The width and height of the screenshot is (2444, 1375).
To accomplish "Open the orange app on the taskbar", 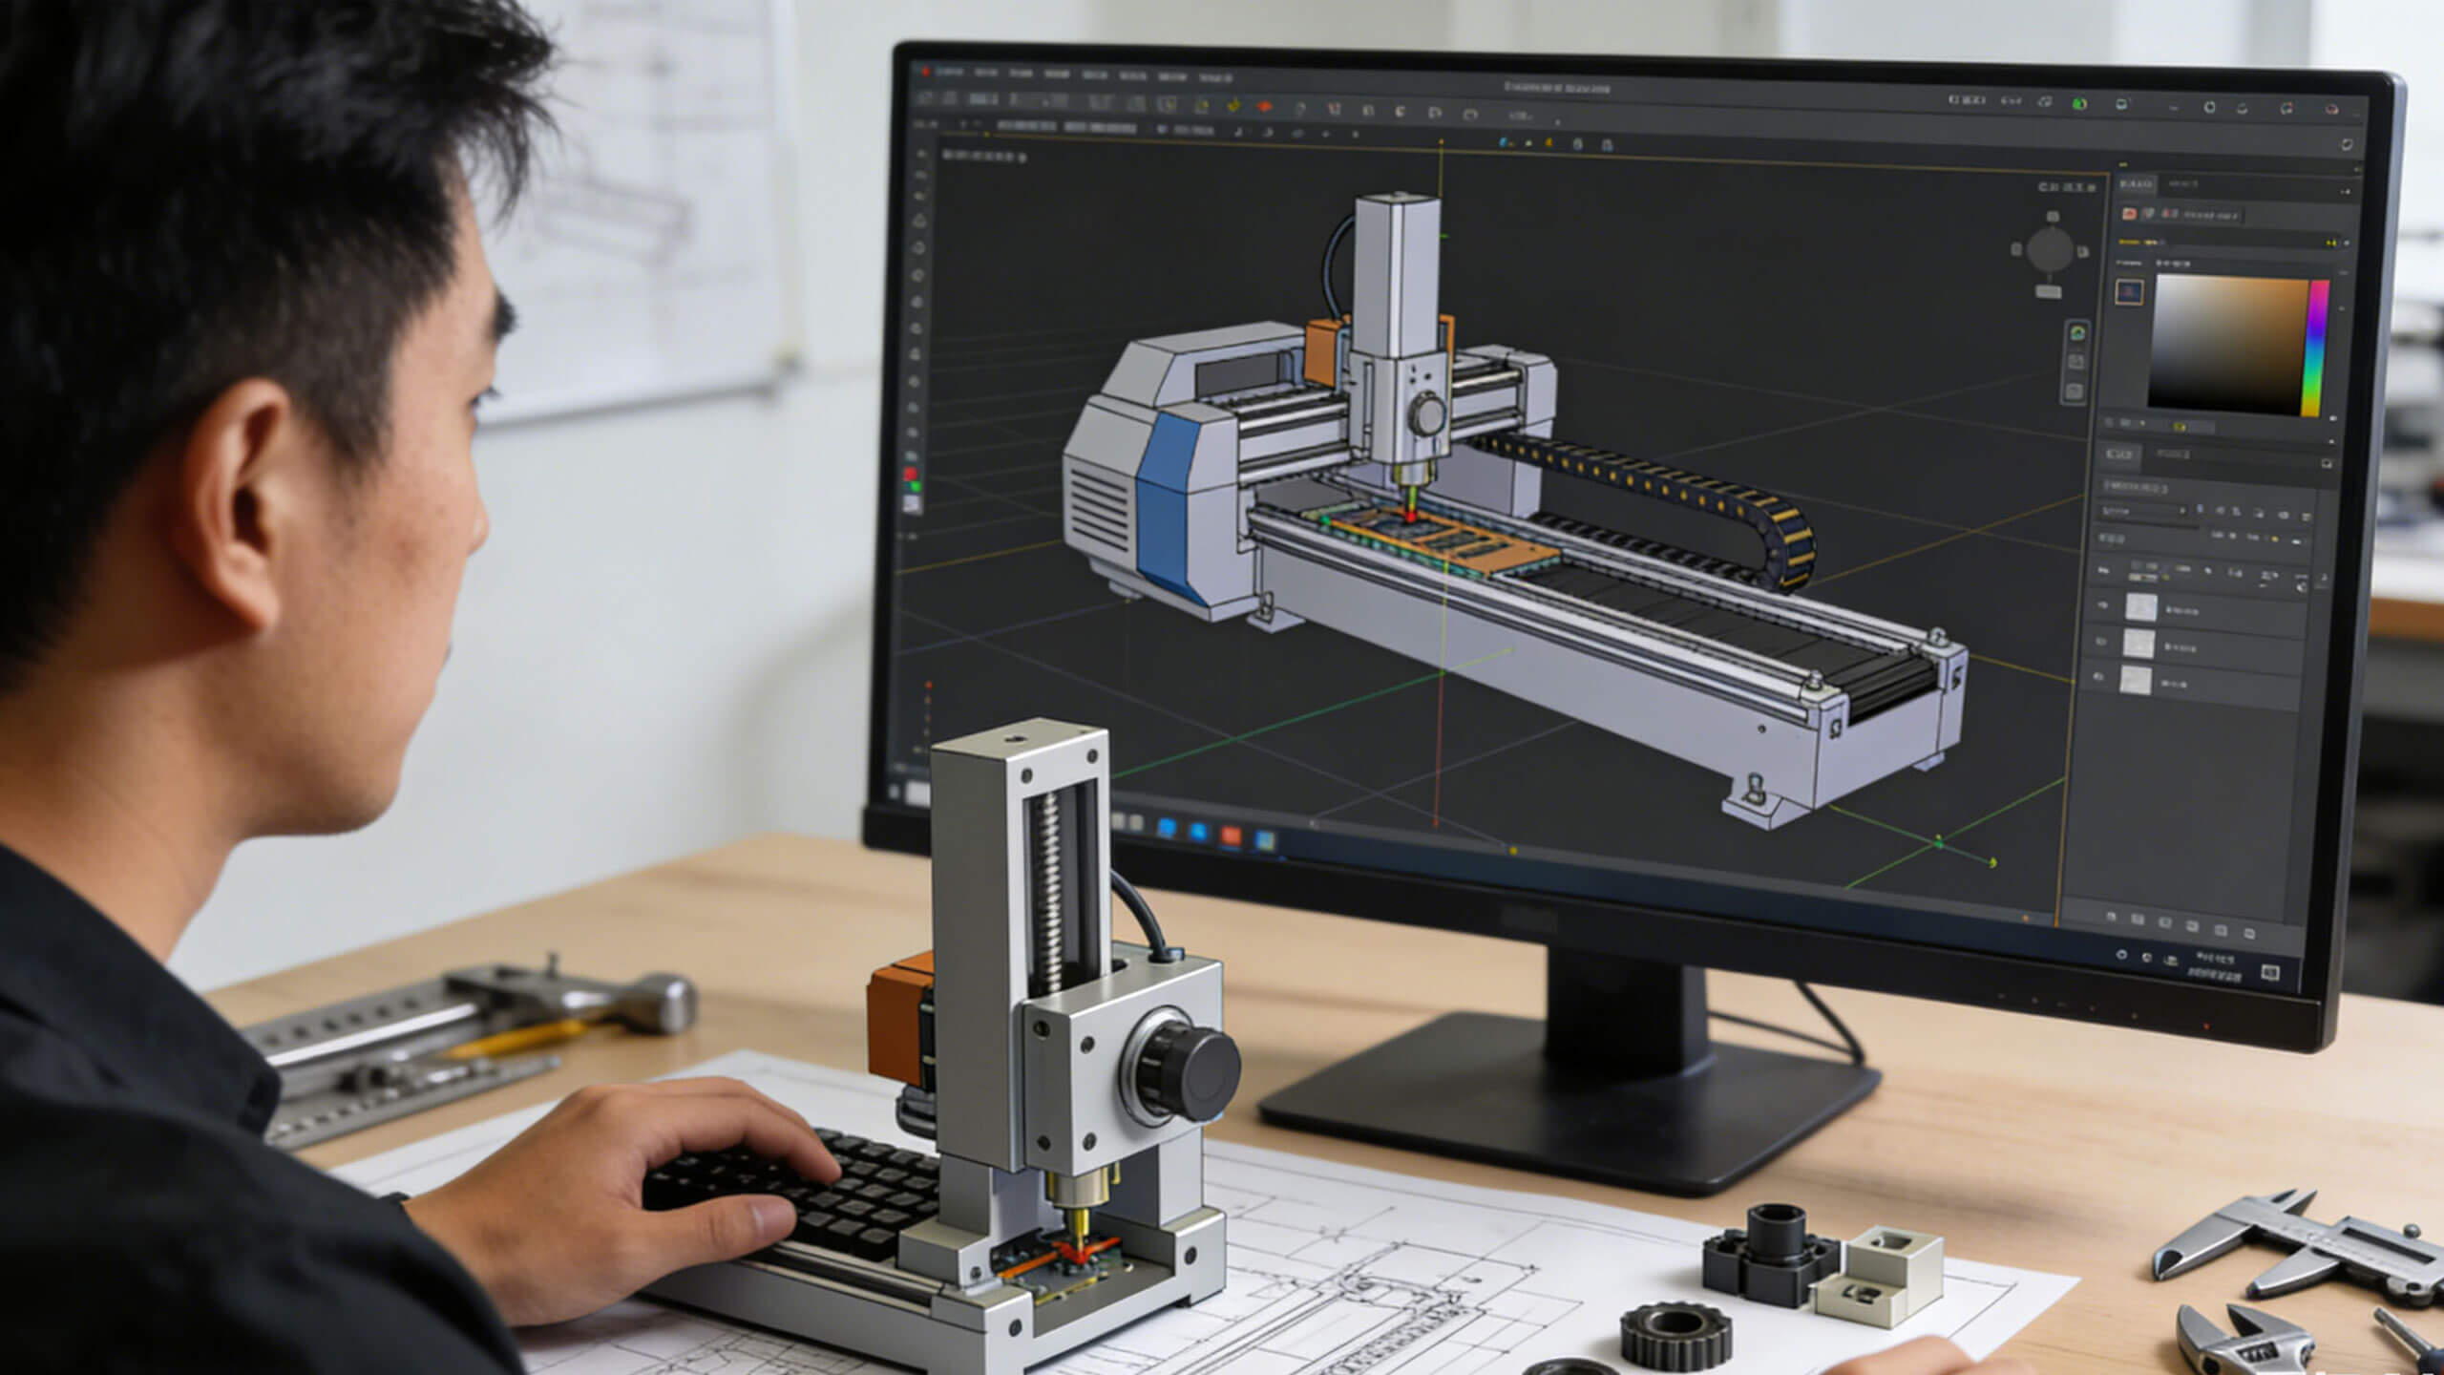I will 1231,836.
